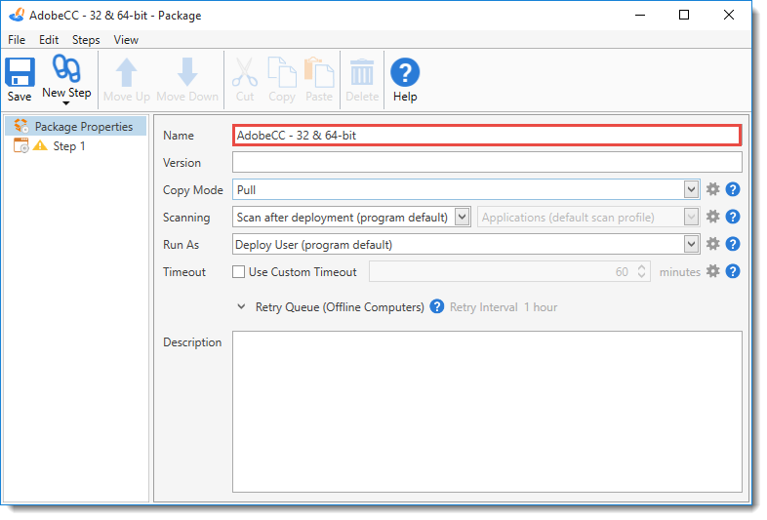This screenshot has height=520, width=767.
Task: Open the File menu
Action: point(17,40)
